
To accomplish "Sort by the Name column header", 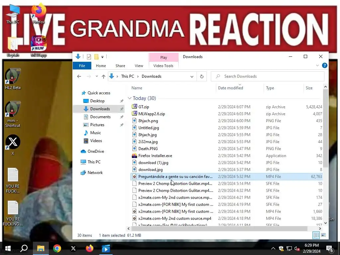I will (137, 88).
